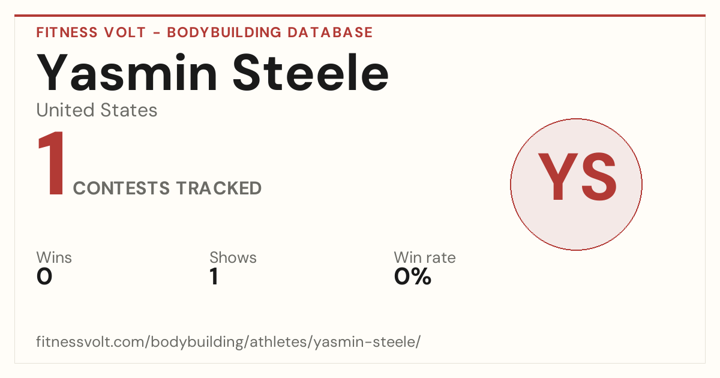Open the fitnessvolt.com athlete URL link
The width and height of the screenshot is (720, 378).
tap(229, 342)
